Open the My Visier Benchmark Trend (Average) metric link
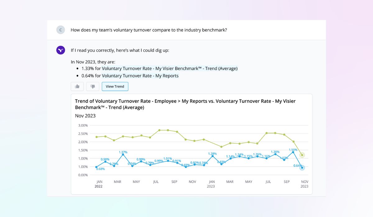 tap(170, 69)
